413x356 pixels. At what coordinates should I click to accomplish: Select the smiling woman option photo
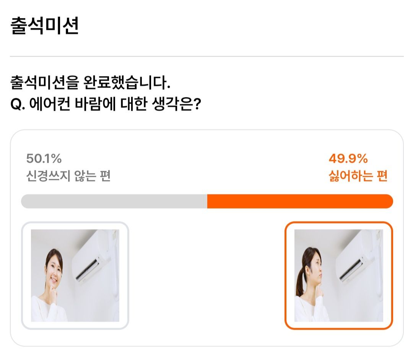[x=75, y=275]
